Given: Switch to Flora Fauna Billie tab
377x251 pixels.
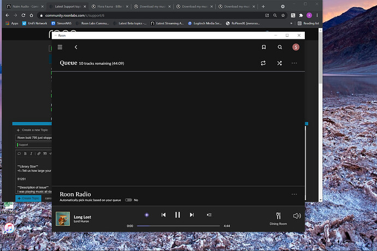Looking at the screenshot, I should [x=110, y=7].
